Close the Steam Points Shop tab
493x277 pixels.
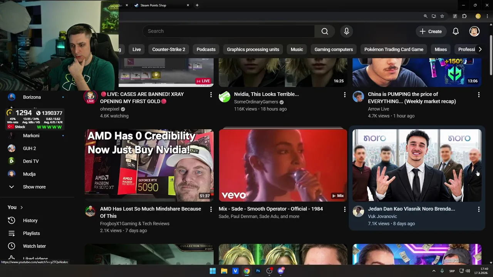click(188, 5)
